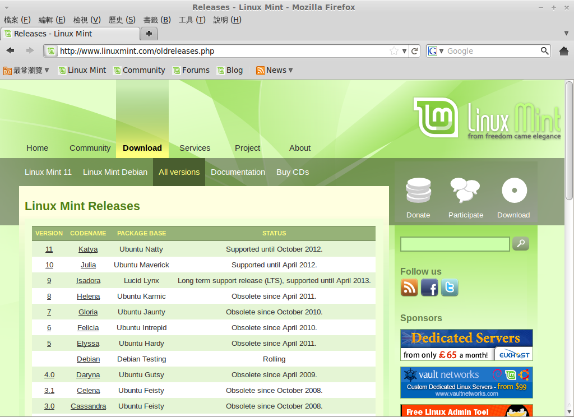Open the window menu arrow in title bar
Screen dimensions: 574x417
point(7,8)
